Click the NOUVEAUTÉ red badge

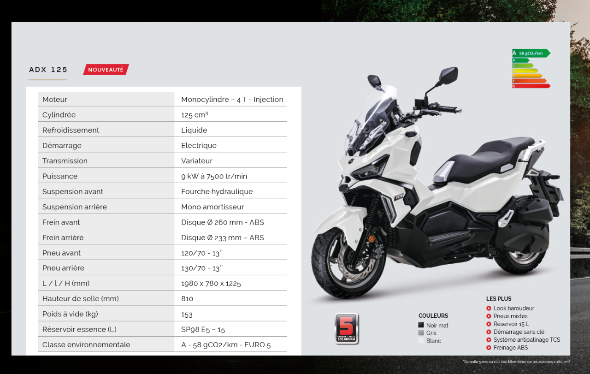point(106,70)
